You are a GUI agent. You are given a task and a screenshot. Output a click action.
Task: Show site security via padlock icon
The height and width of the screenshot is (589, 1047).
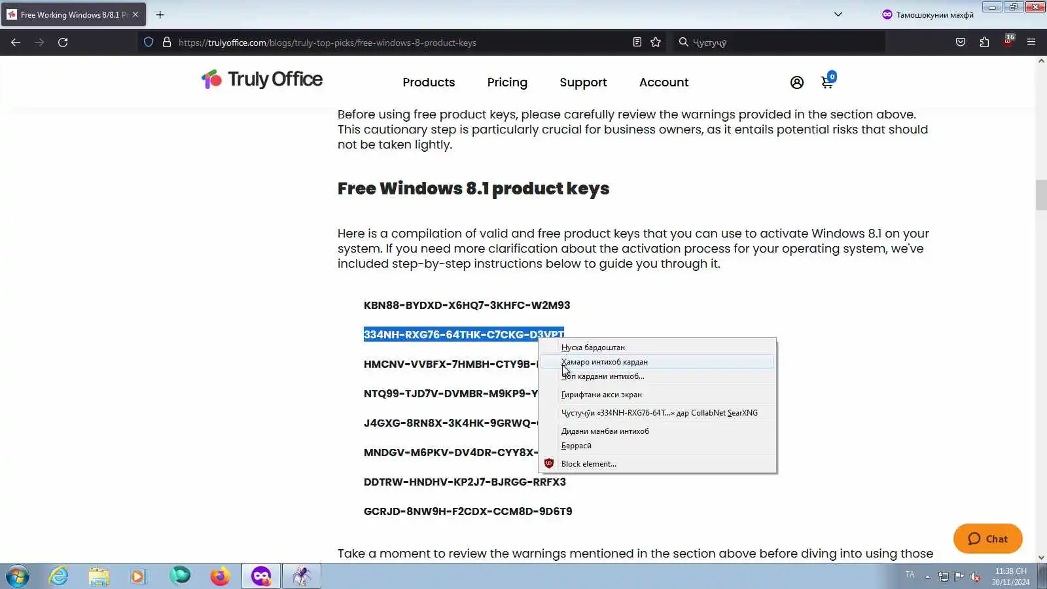(x=167, y=43)
